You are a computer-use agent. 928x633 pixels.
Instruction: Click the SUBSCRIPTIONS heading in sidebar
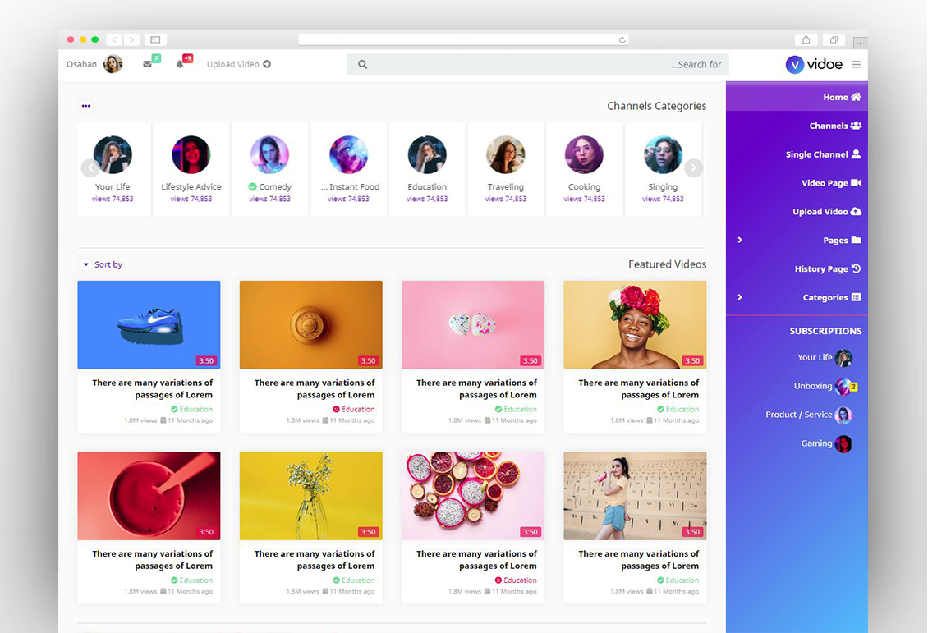point(825,331)
